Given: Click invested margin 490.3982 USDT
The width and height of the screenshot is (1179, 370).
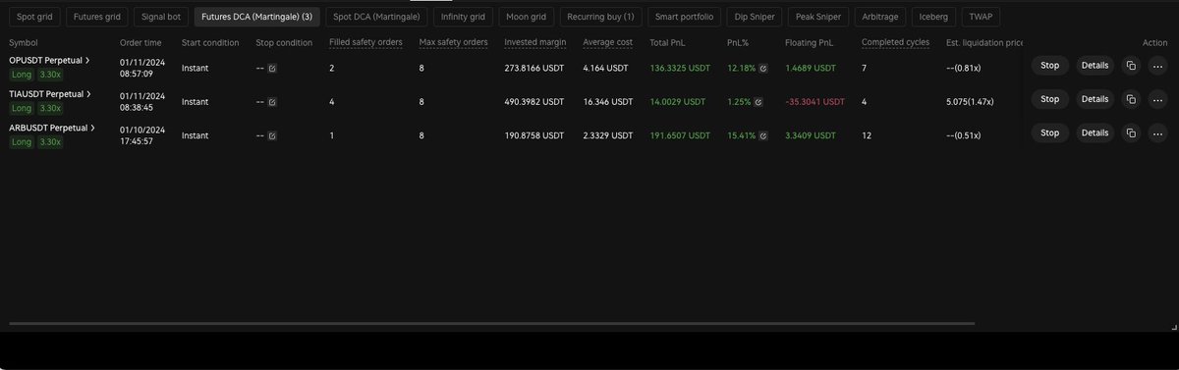Looking at the screenshot, I should pos(534,101).
